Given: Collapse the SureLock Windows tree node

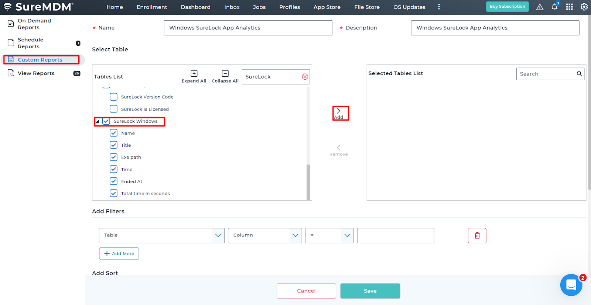Looking at the screenshot, I should (x=98, y=121).
